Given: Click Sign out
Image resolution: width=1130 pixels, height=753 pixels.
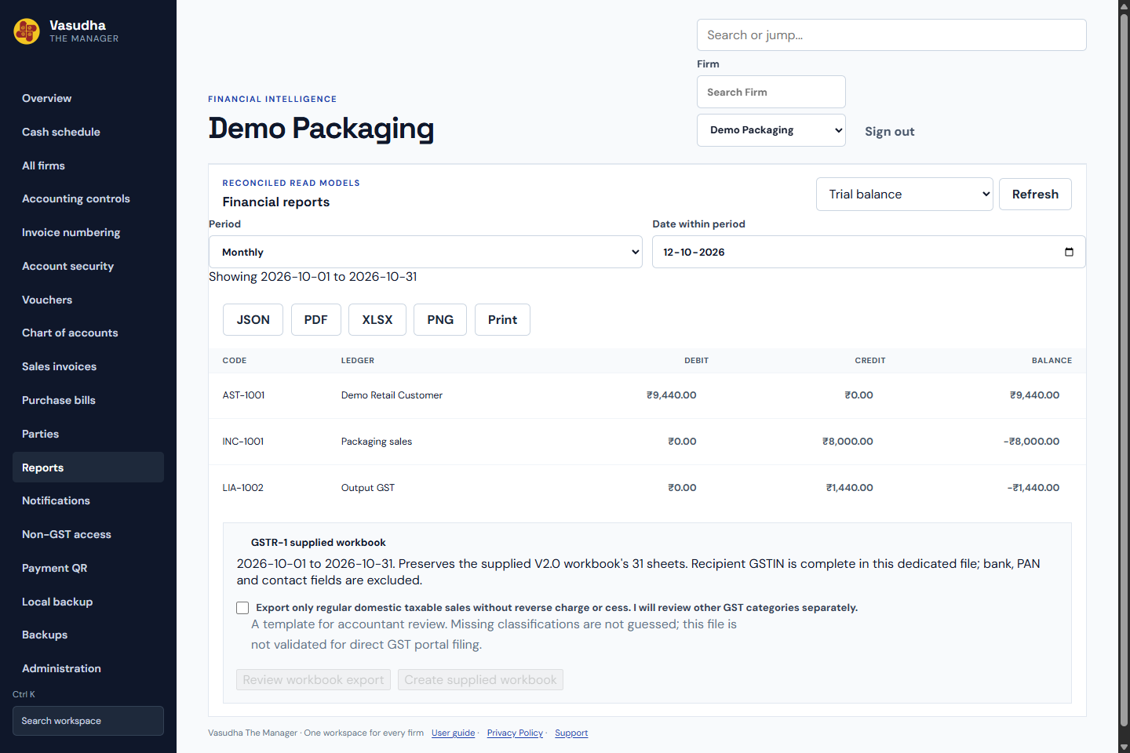Looking at the screenshot, I should [889, 132].
